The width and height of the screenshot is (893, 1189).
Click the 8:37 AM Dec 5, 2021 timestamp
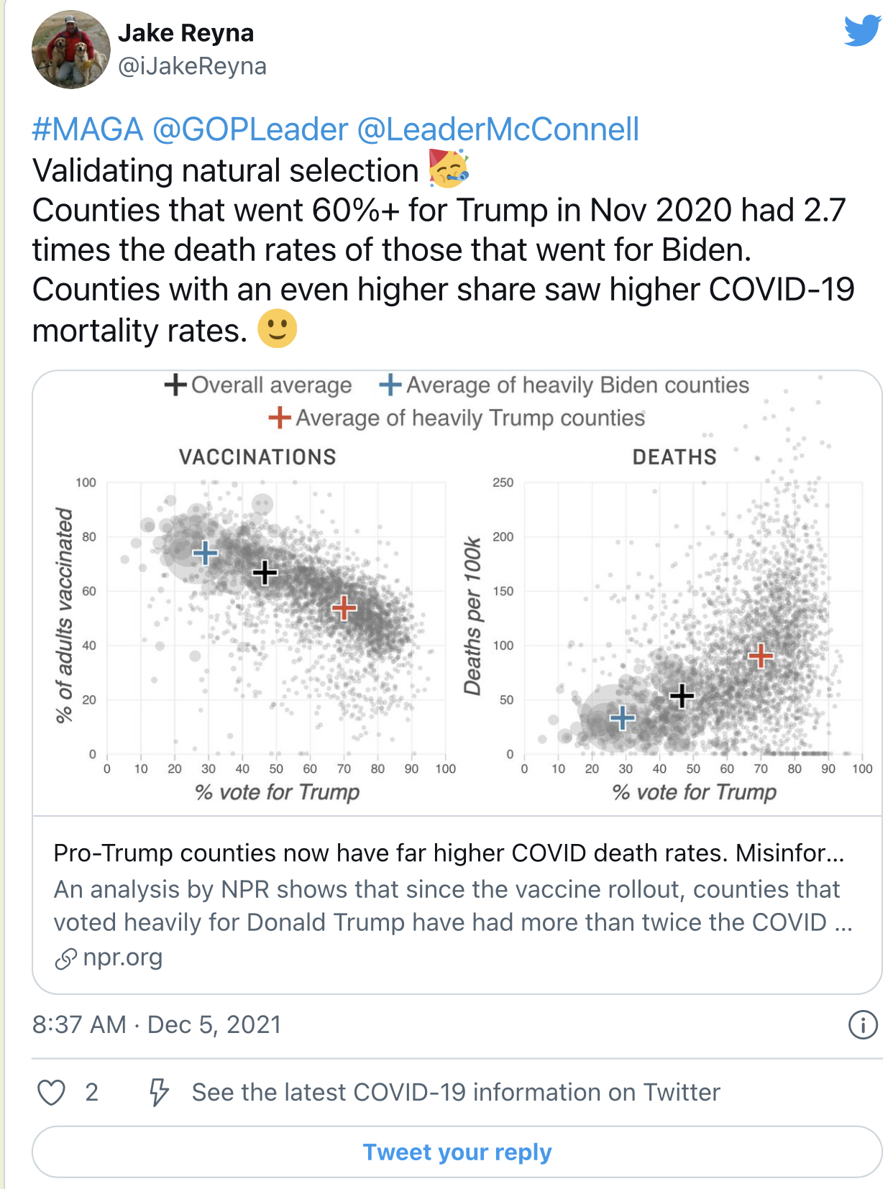(157, 1024)
